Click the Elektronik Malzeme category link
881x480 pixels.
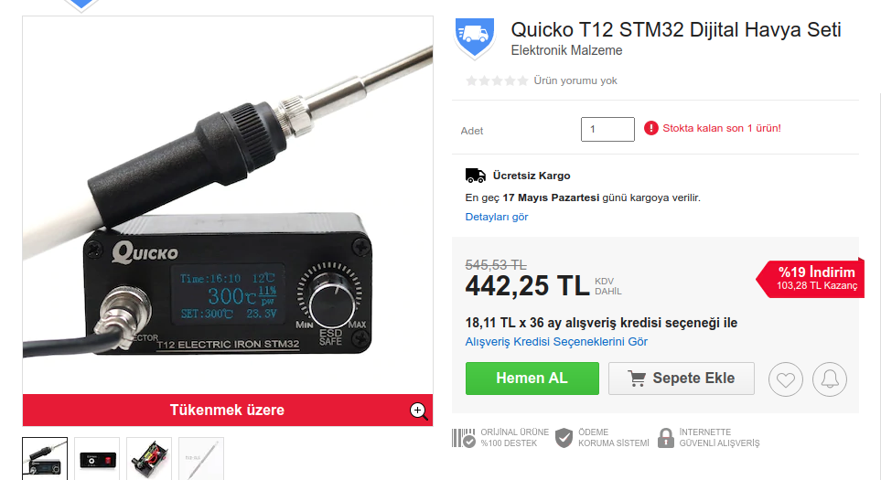pyautogui.click(x=566, y=50)
